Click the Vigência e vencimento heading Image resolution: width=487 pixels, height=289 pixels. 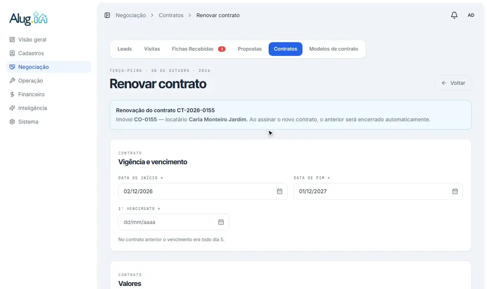pos(152,162)
